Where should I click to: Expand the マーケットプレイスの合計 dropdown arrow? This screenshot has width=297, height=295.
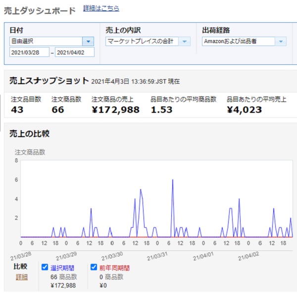(x=185, y=41)
